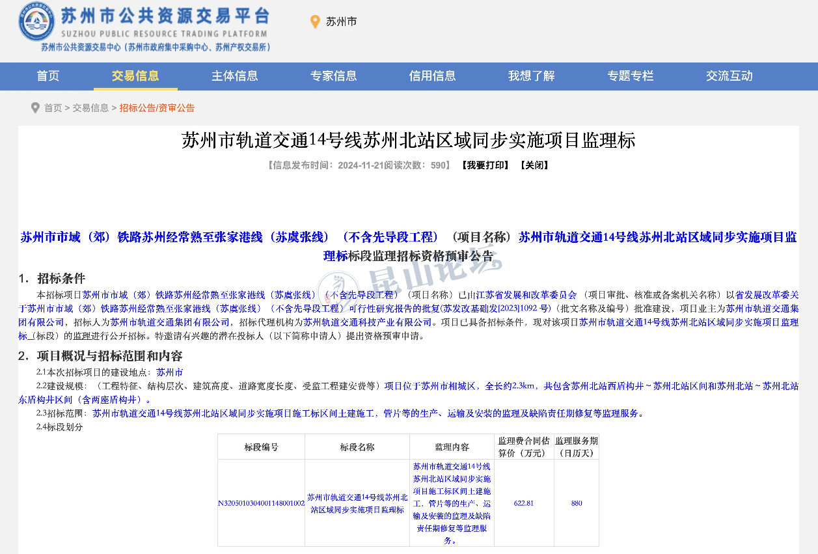The height and width of the screenshot is (554, 818).
Task: Switch to 专家信息 in the navigation bar
Action: click(x=333, y=76)
